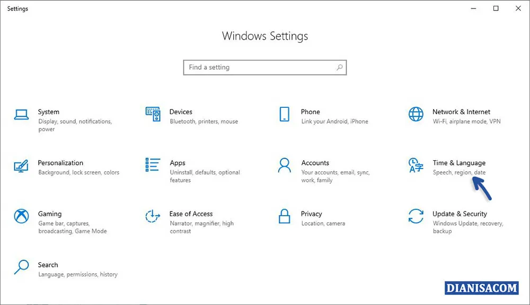
Task: Click the Update & Security sync icon
Action: pyautogui.click(x=416, y=217)
